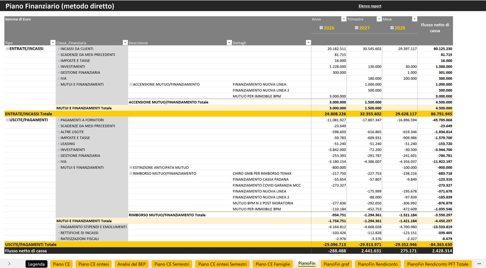Select ENTRATE/INCASSI Totale row label
The height and width of the screenshot is (268, 486).
[28, 114]
